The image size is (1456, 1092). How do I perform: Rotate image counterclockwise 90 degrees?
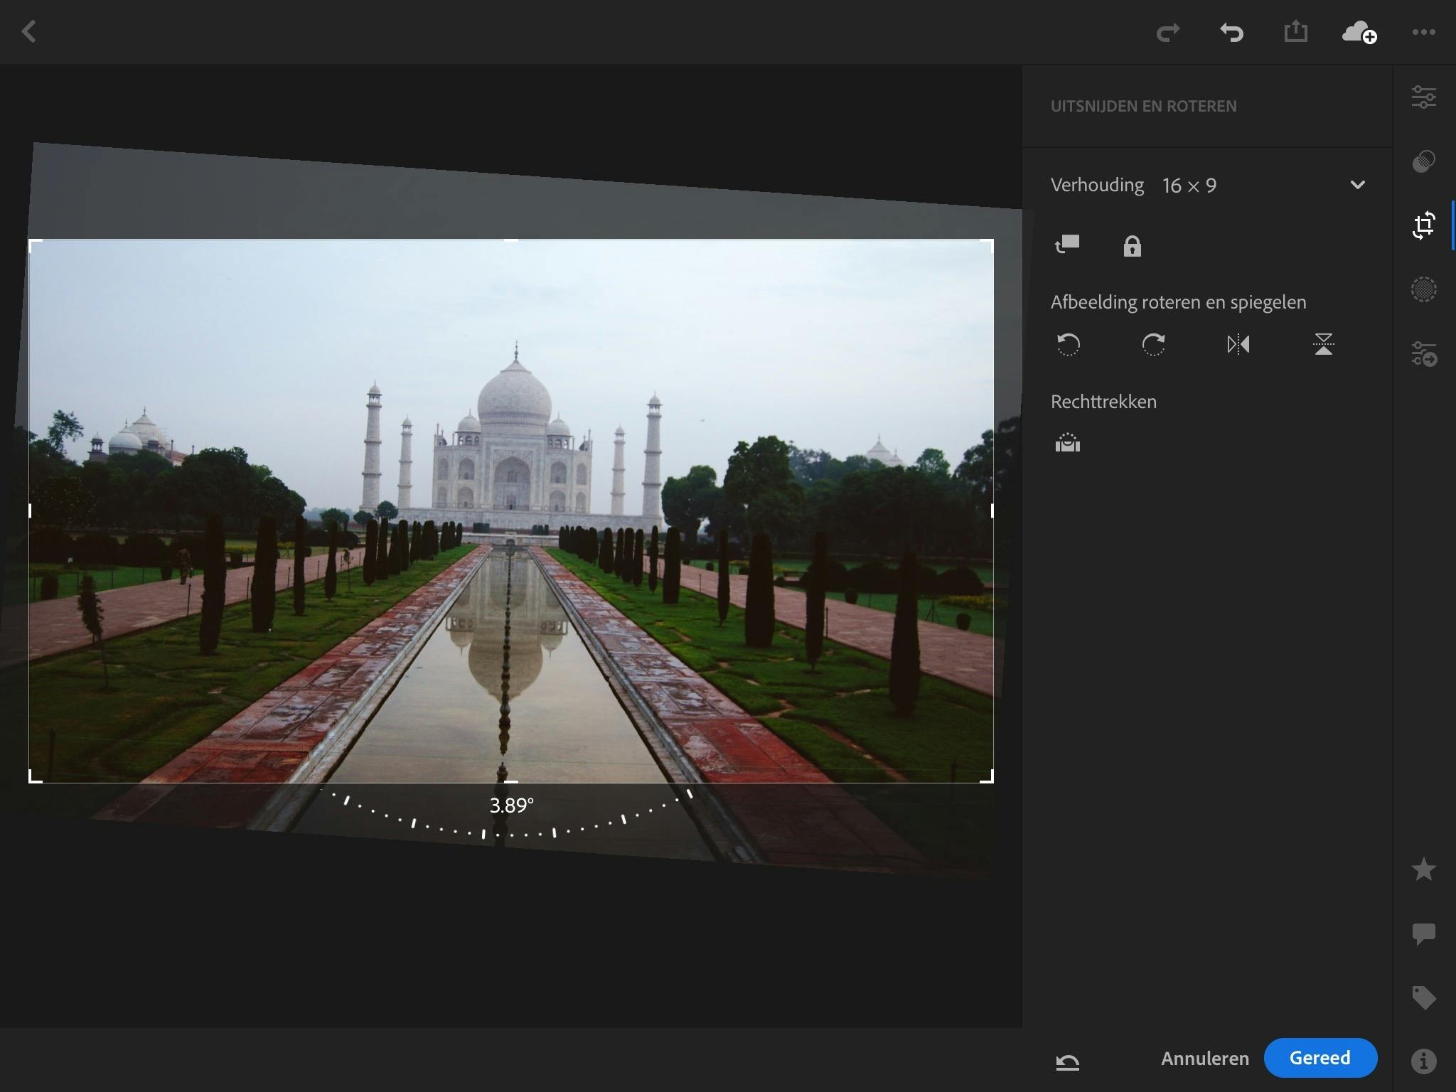(x=1068, y=345)
